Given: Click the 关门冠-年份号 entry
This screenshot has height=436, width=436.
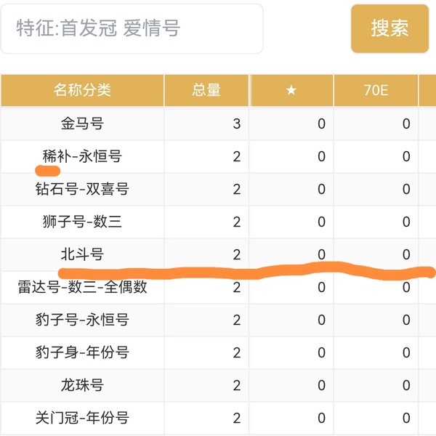Looking at the screenshot, I should coord(82,418).
